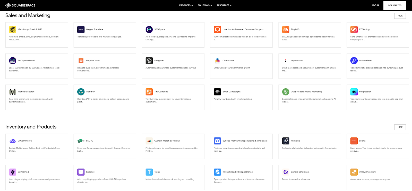Screen dimensions: 412x191
Task: Click the Log In link
Action: point(375,5)
